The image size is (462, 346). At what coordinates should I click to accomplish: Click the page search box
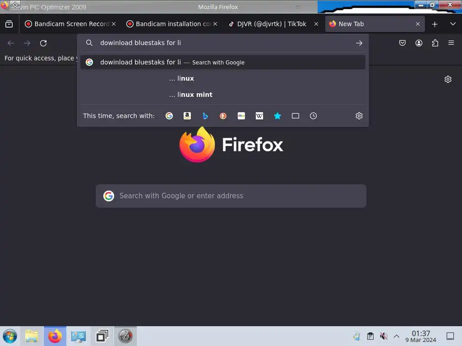pyautogui.click(x=231, y=196)
